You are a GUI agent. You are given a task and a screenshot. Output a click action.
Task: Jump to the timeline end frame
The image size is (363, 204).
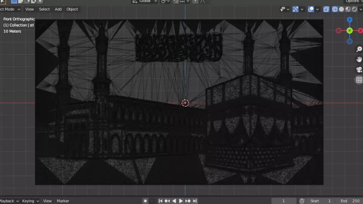pos(195,201)
